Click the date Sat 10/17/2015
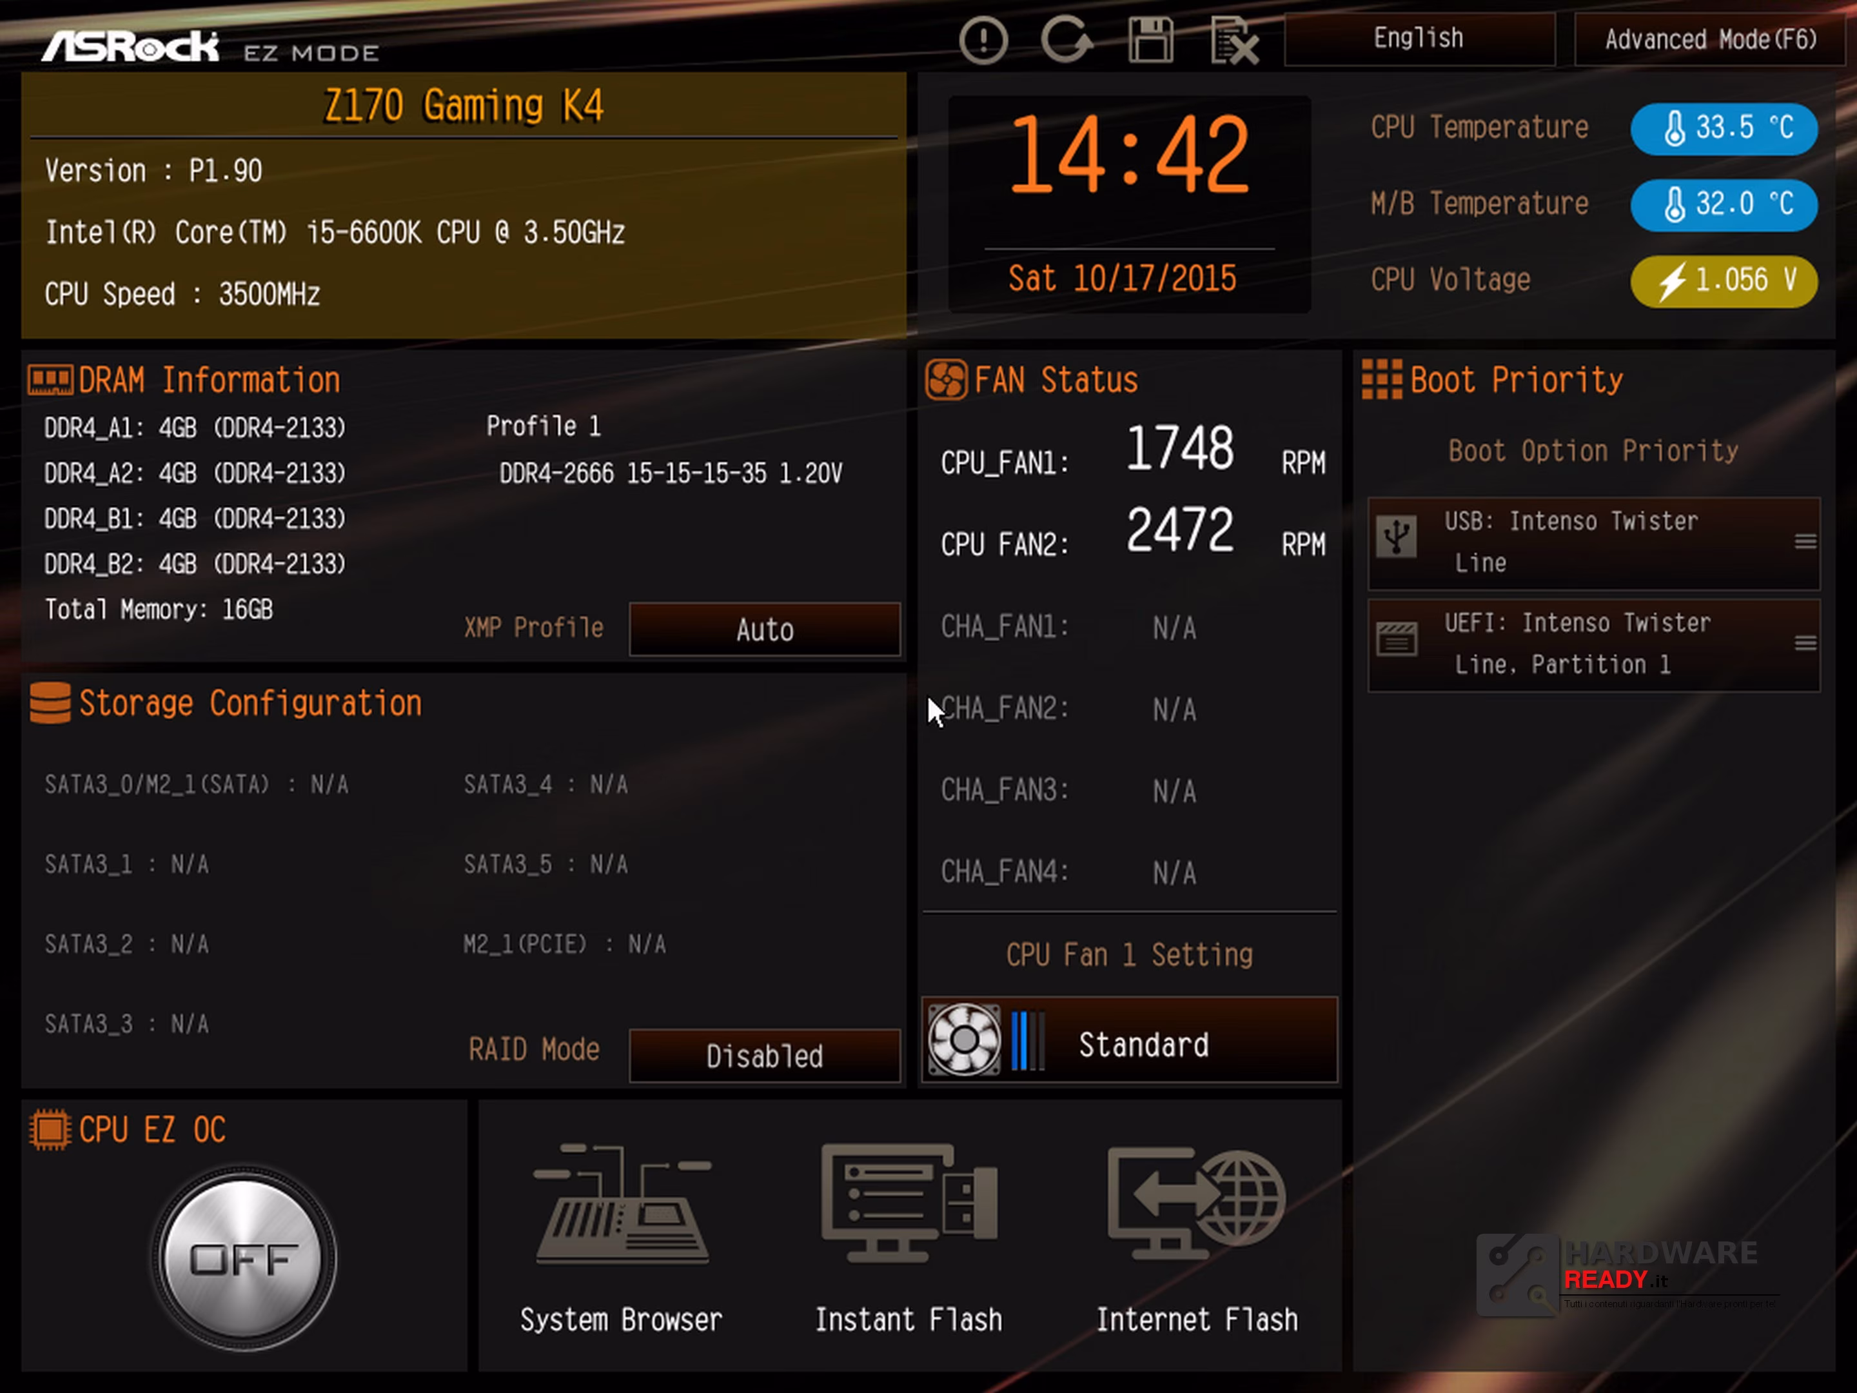The image size is (1857, 1393). point(1121,279)
